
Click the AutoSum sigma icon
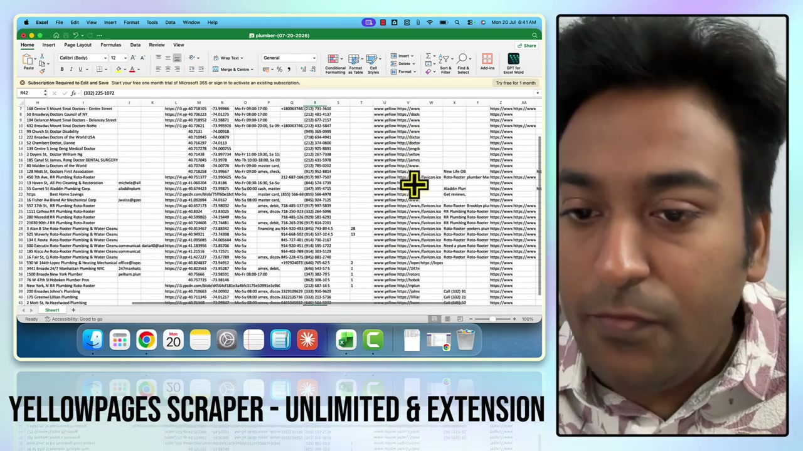pos(428,56)
